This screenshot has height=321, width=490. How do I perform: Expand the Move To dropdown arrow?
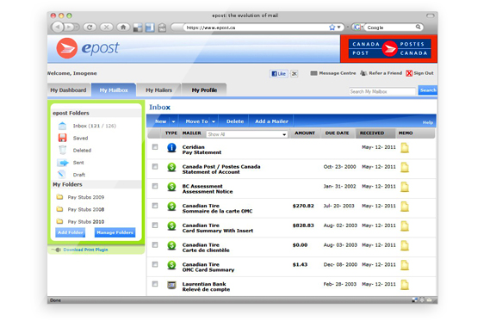point(214,121)
